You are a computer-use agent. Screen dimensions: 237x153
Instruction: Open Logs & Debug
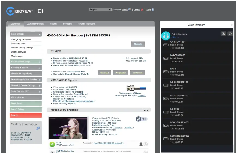pos(26,109)
